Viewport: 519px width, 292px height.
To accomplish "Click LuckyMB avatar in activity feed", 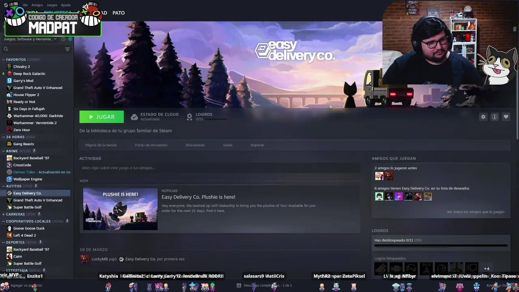I will pos(85,259).
